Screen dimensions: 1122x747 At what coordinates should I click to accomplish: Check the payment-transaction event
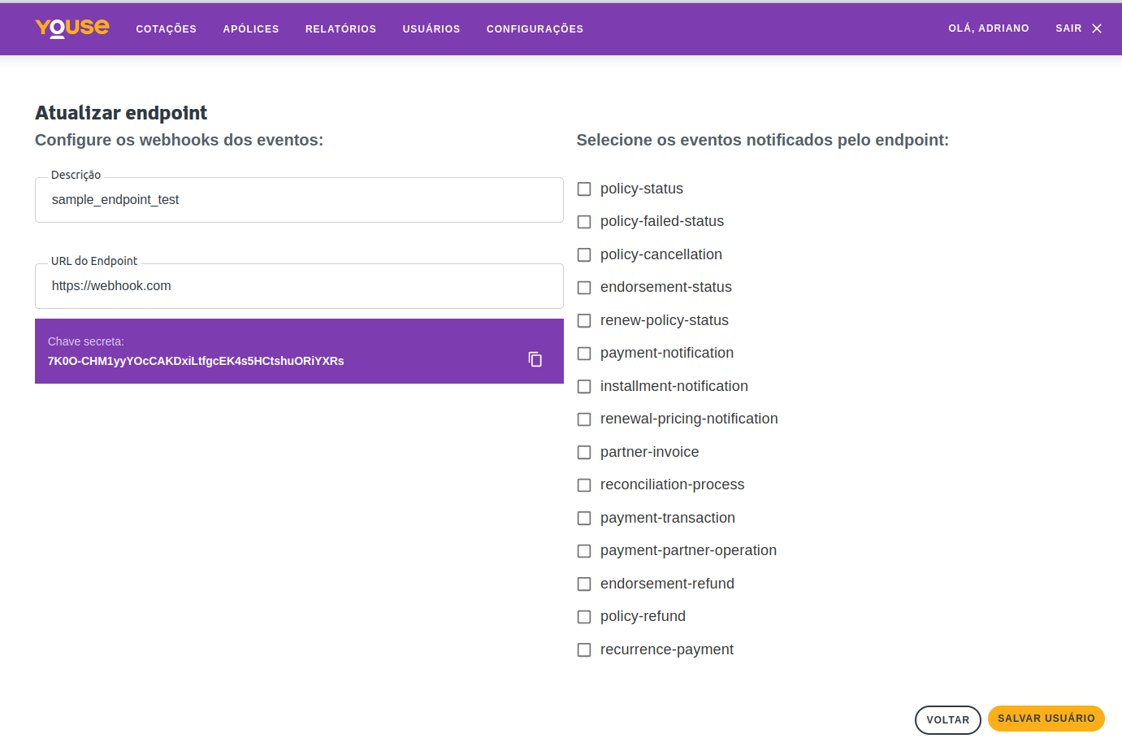584,519
